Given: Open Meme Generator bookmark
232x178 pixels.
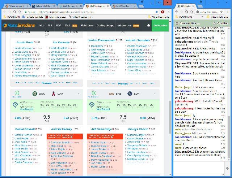Looking at the screenshot, I should point(55,17).
